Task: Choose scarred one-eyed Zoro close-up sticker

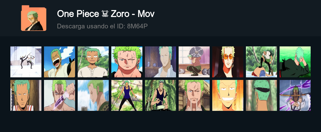Action: coord(127,62)
